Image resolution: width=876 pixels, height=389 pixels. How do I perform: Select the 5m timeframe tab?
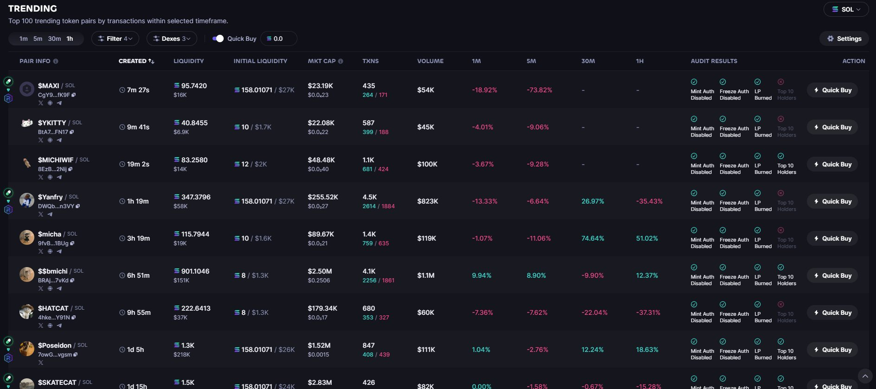coord(38,38)
